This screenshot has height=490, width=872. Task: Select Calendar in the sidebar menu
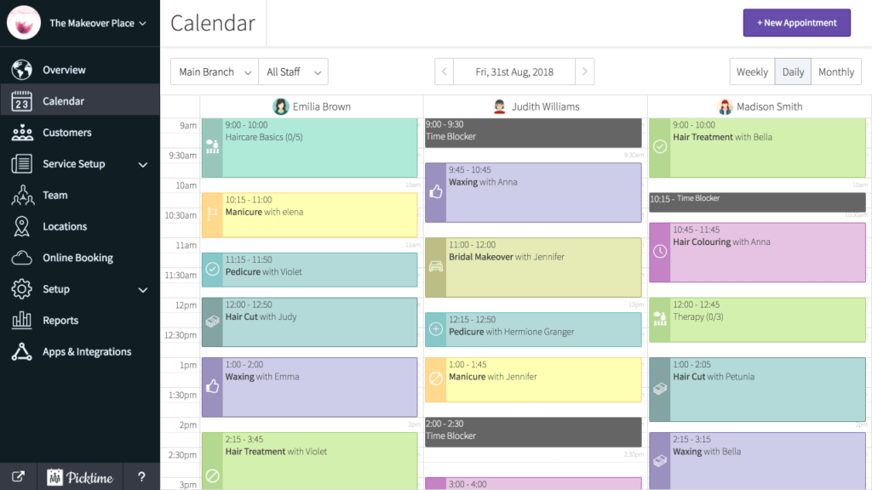click(x=80, y=101)
